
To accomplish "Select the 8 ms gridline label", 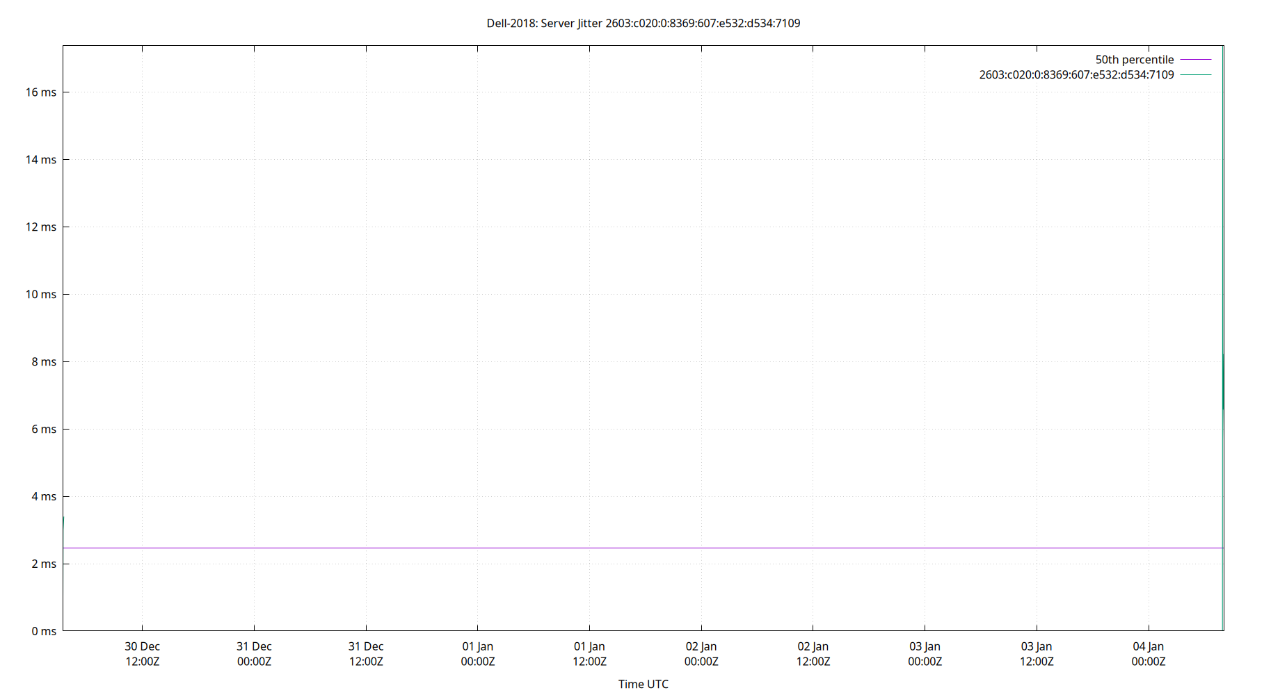I will pos(45,361).
